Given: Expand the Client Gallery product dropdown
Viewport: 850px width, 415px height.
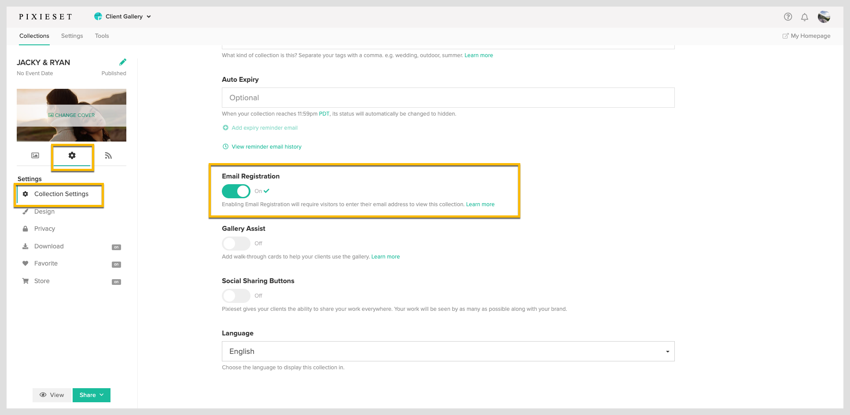Looking at the screenshot, I should 149,17.
